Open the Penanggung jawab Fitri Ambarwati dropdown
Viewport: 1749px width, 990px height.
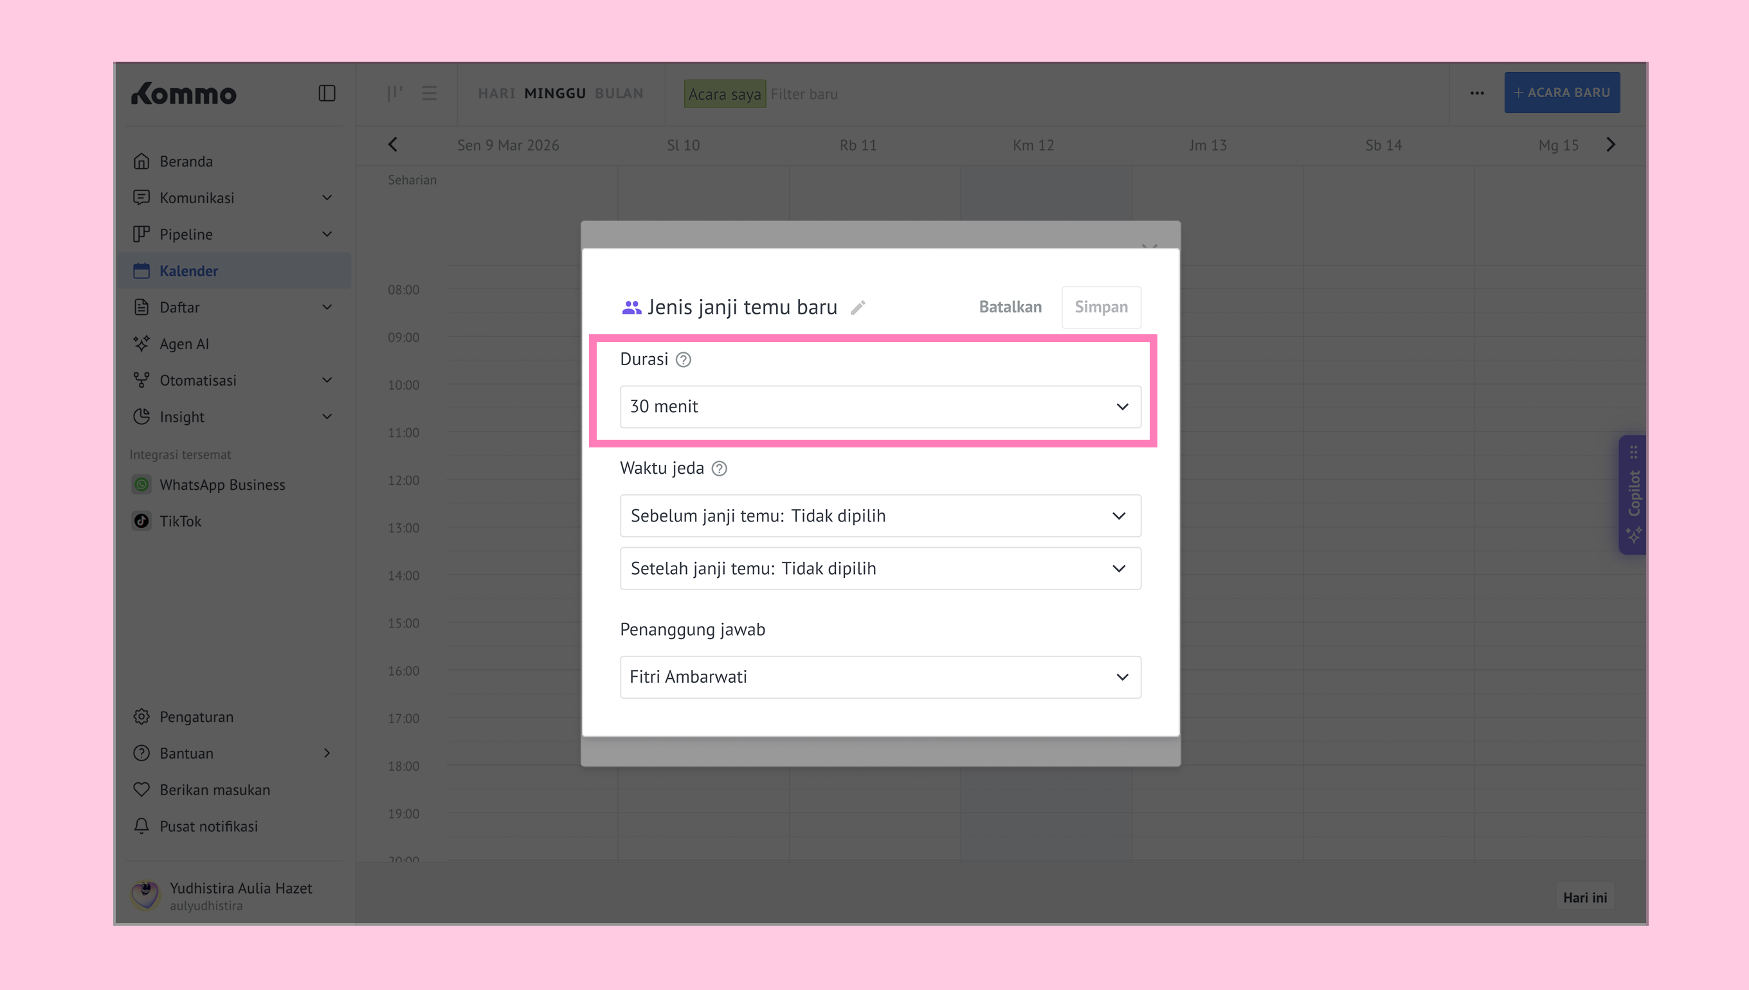880,677
